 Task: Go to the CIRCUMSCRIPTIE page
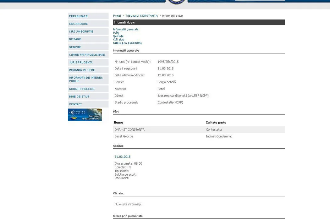tap(81, 32)
